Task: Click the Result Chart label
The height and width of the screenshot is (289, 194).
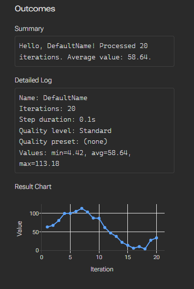Action: click(x=33, y=186)
